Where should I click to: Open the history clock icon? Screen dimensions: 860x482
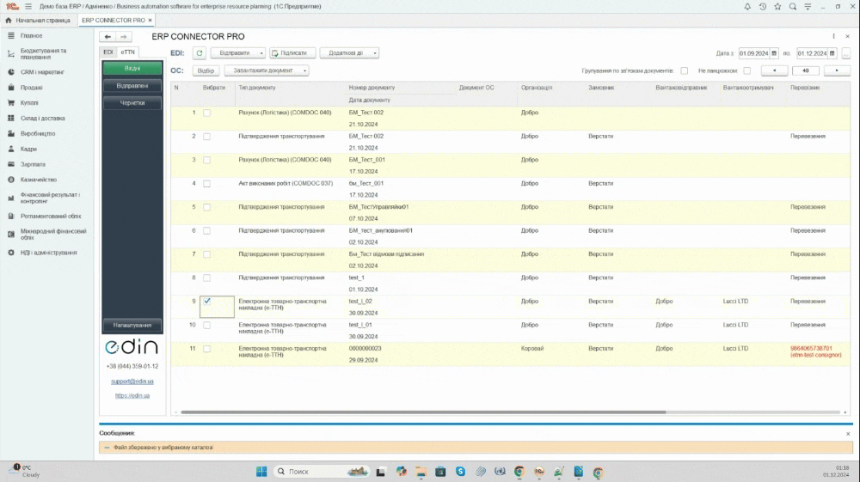point(762,6)
